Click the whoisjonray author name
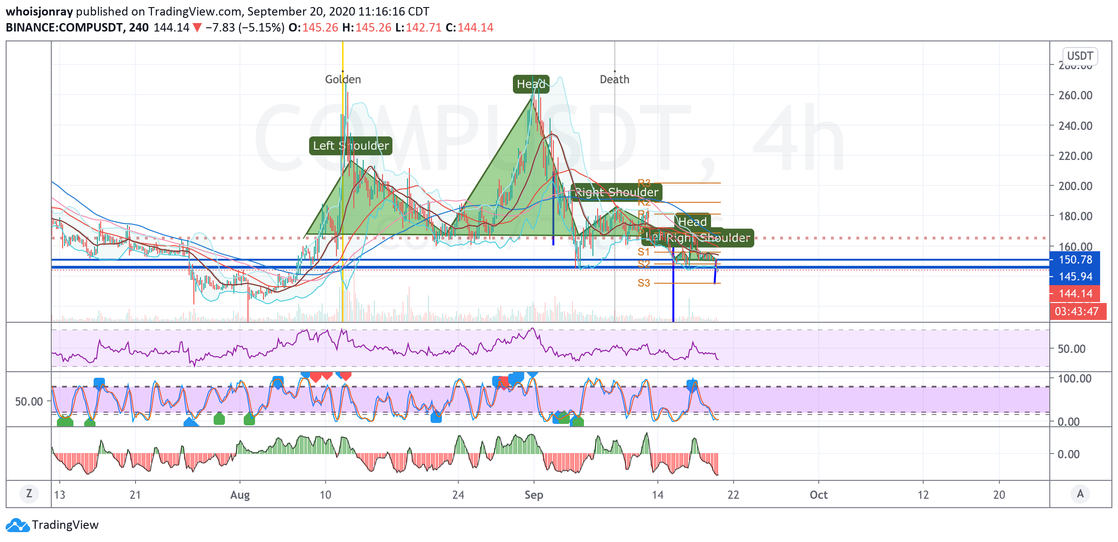Image resolution: width=1118 pixels, height=542 pixels. 40,12
